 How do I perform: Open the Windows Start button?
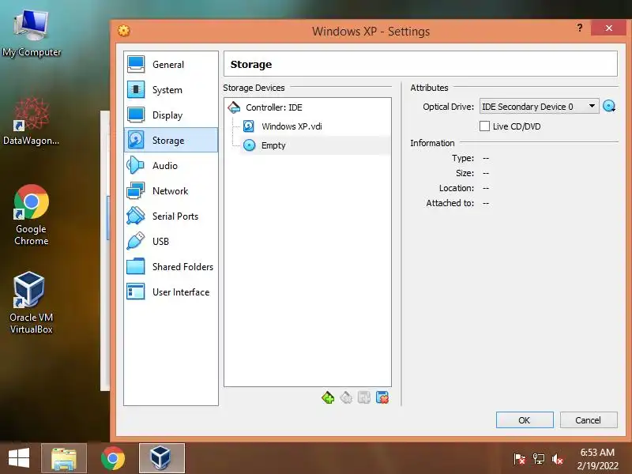pos(19,458)
